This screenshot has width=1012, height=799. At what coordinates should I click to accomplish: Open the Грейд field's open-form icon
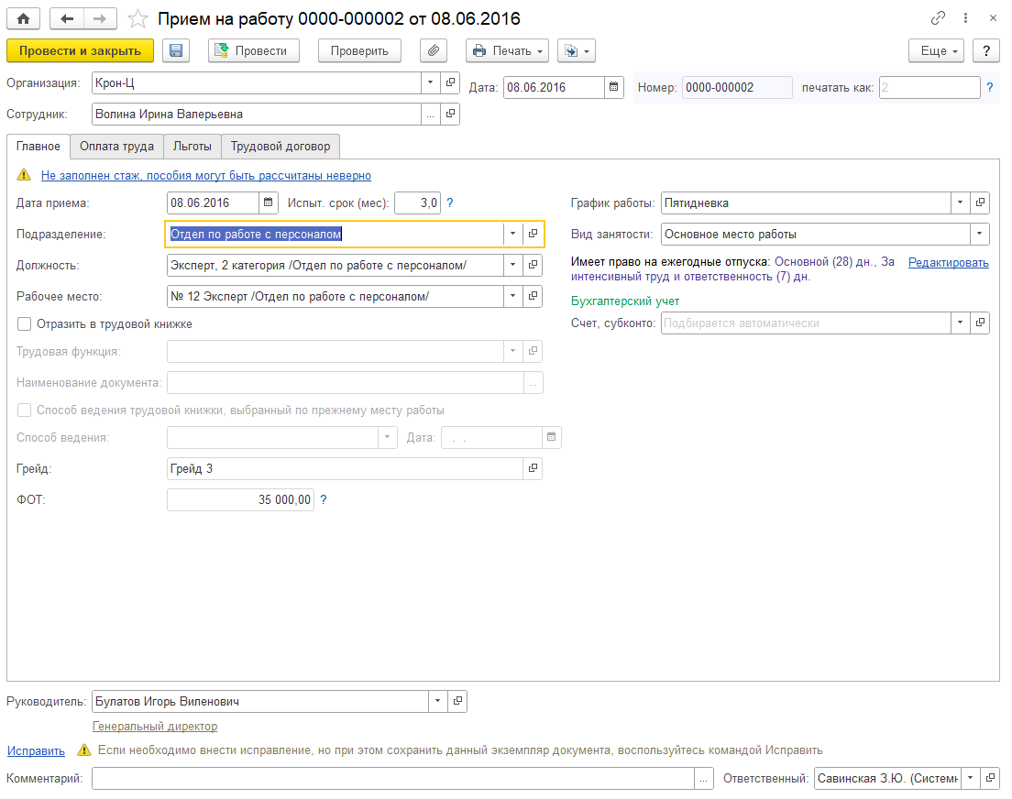pyautogui.click(x=533, y=468)
